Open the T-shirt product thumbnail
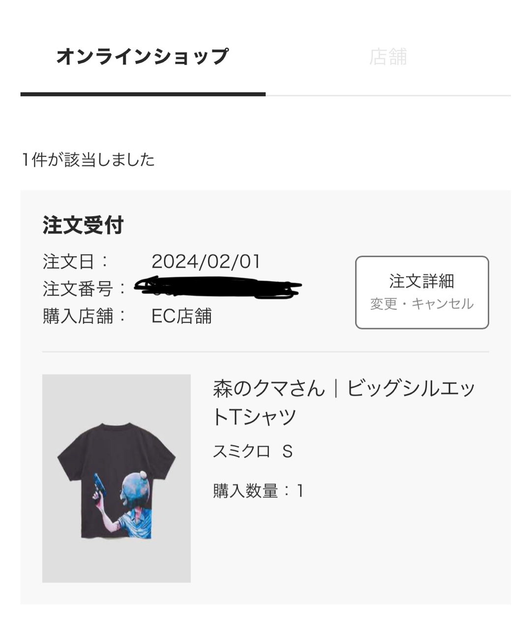This screenshot has height=641, width=531. click(x=117, y=478)
